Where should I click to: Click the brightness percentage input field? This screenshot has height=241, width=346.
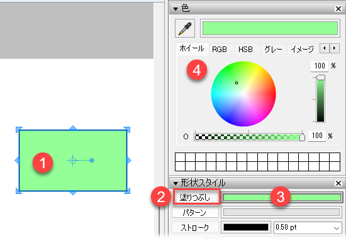[320, 66]
